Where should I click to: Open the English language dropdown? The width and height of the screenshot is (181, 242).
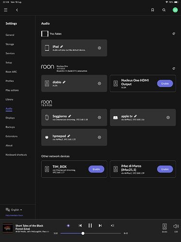(x=14, y=210)
